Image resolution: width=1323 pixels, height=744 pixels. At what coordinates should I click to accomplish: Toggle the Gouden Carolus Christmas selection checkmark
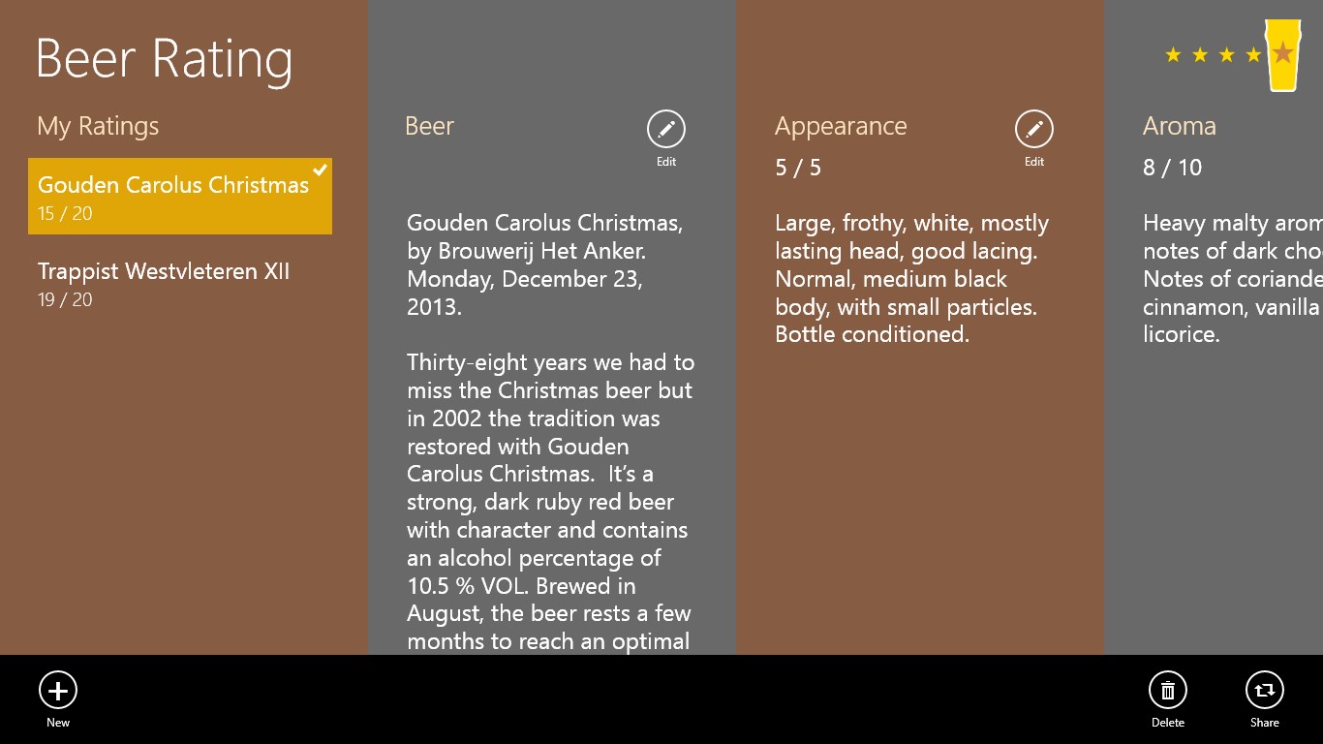coord(321,170)
